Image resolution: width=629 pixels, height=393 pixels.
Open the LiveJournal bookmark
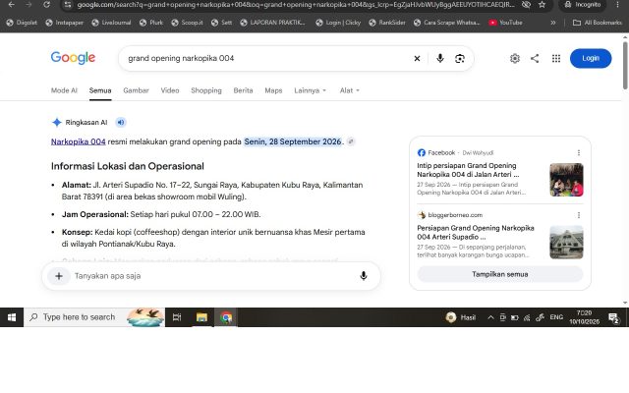tap(111, 23)
